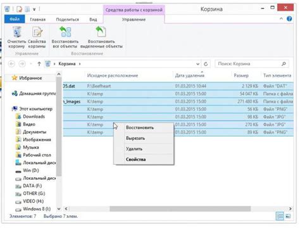
Task: Choose Удалить in the context menu
Action: [x=134, y=149]
